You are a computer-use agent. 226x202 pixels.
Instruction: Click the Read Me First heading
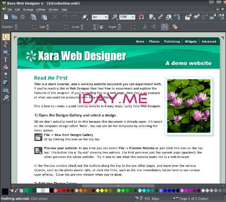pos(51,78)
